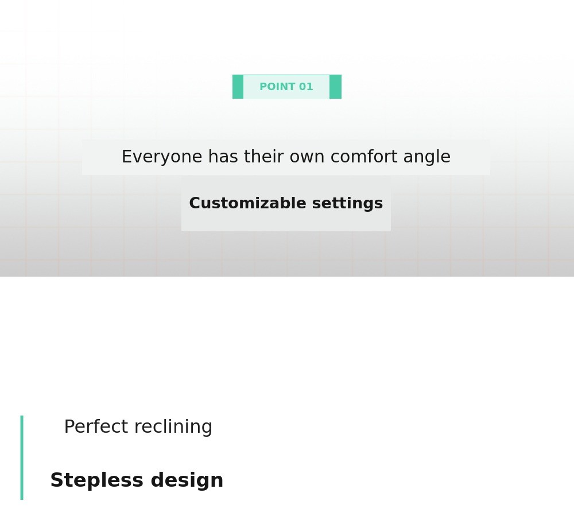Screen dimensions: 574x520
Task: Click the 'Perfect reclining' text line
Action: pyautogui.click(x=138, y=427)
